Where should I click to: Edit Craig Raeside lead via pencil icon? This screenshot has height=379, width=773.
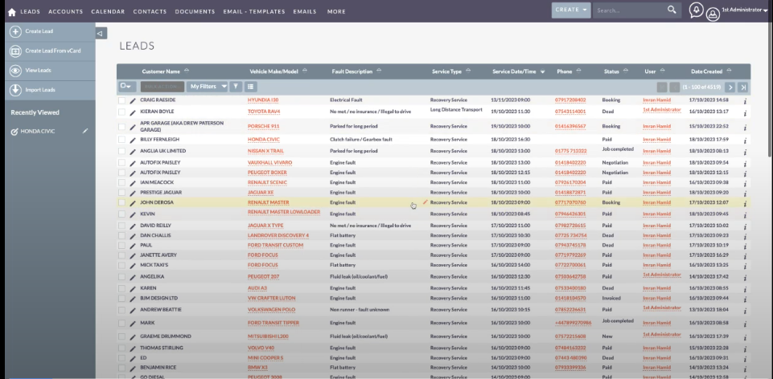click(133, 100)
